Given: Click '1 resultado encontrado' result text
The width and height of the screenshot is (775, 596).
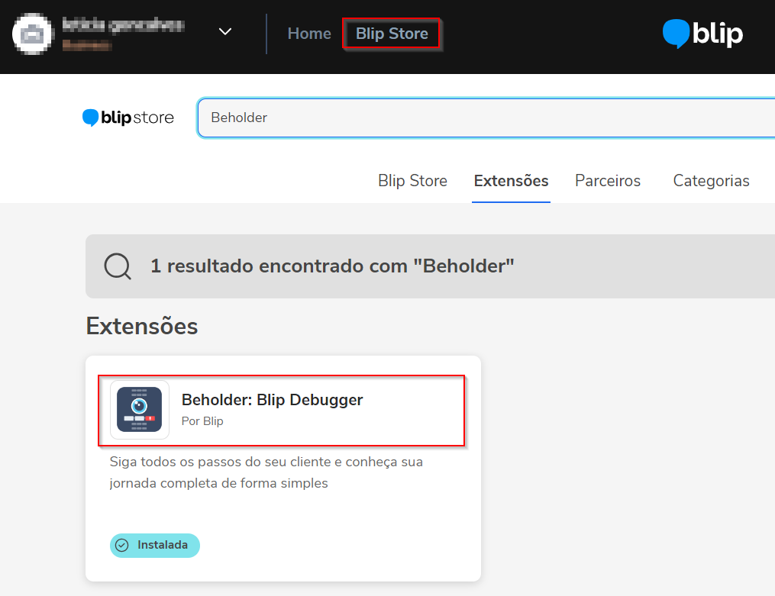Looking at the screenshot, I should (331, 266).
